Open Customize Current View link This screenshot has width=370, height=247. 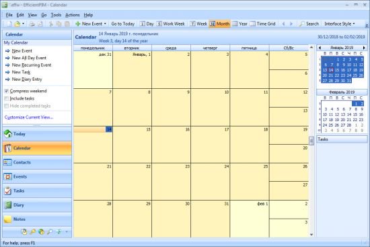(x=29, y=117)
